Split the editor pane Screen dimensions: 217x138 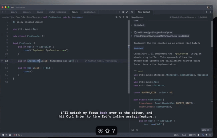(x=123, y=12)
